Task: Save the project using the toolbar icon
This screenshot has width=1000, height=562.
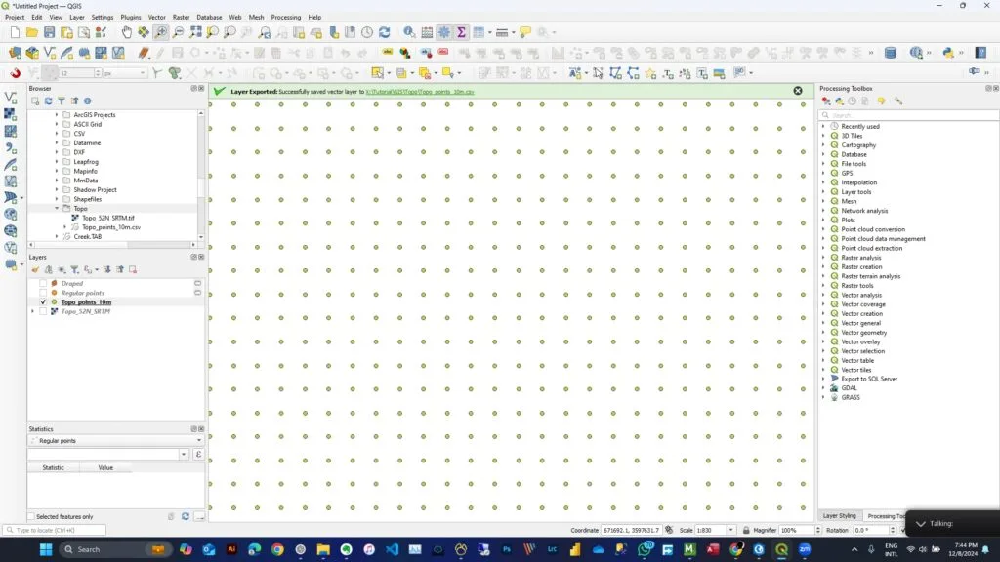Action: (49, 32)
